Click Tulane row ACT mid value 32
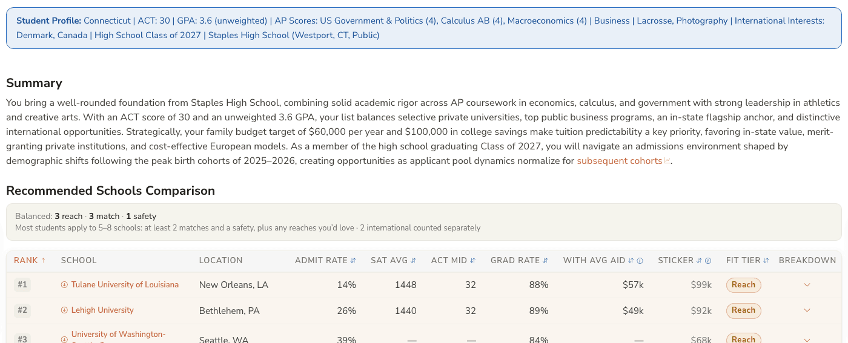This screenshot has width=848, height=343. click(471, 285)
